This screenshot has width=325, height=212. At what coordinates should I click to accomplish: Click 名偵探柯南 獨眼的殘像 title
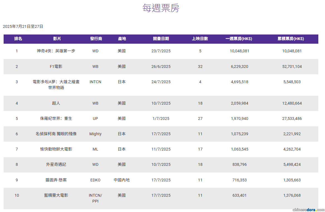tap(56, 134)
